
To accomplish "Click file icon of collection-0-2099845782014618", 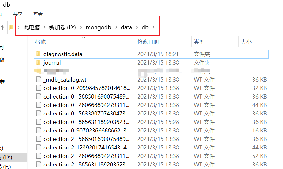I will (39, 88).
